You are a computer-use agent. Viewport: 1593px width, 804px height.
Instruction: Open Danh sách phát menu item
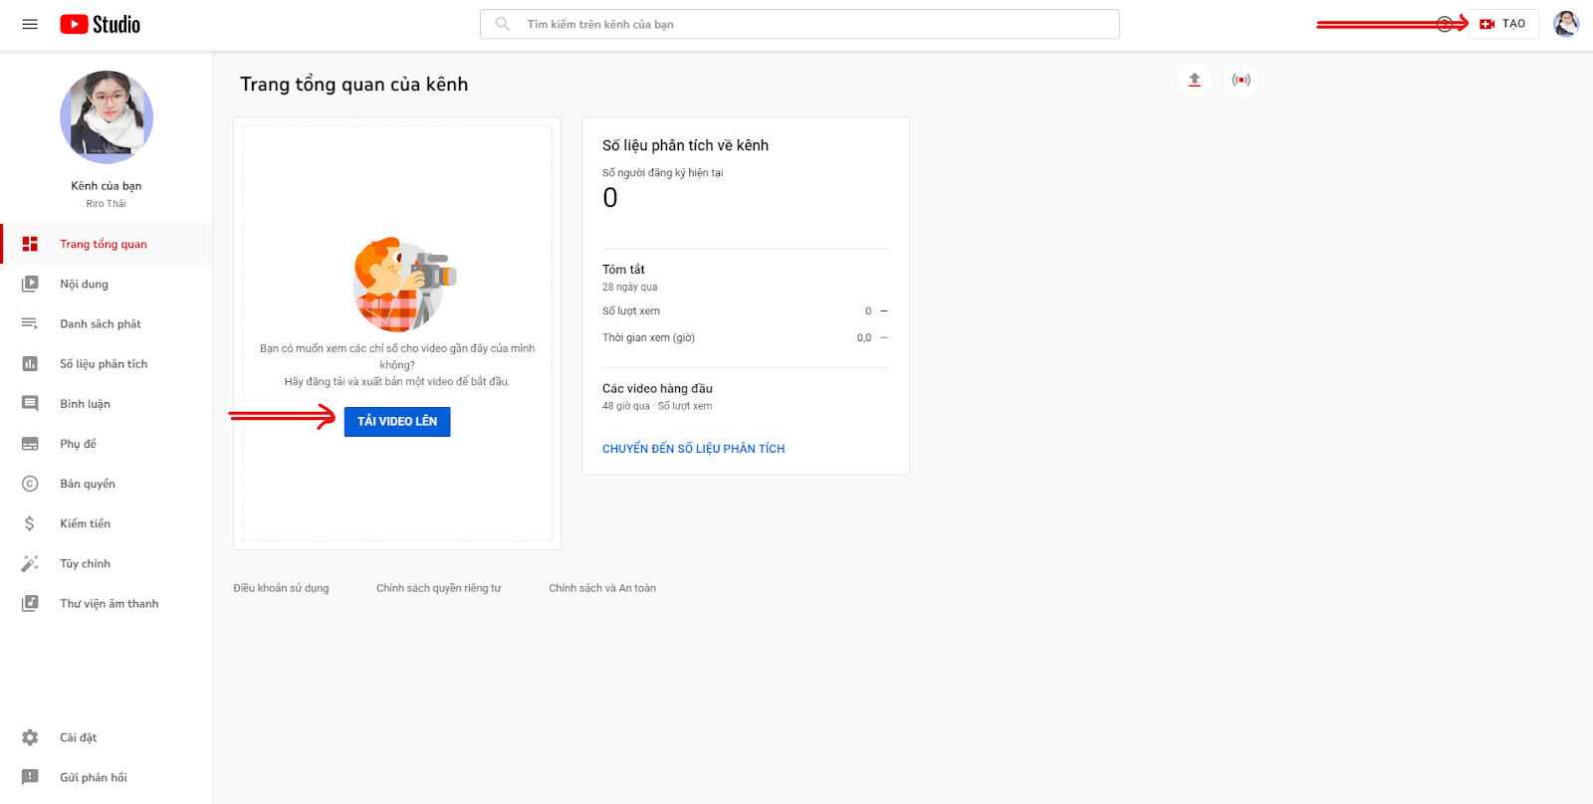pos(100,323)
